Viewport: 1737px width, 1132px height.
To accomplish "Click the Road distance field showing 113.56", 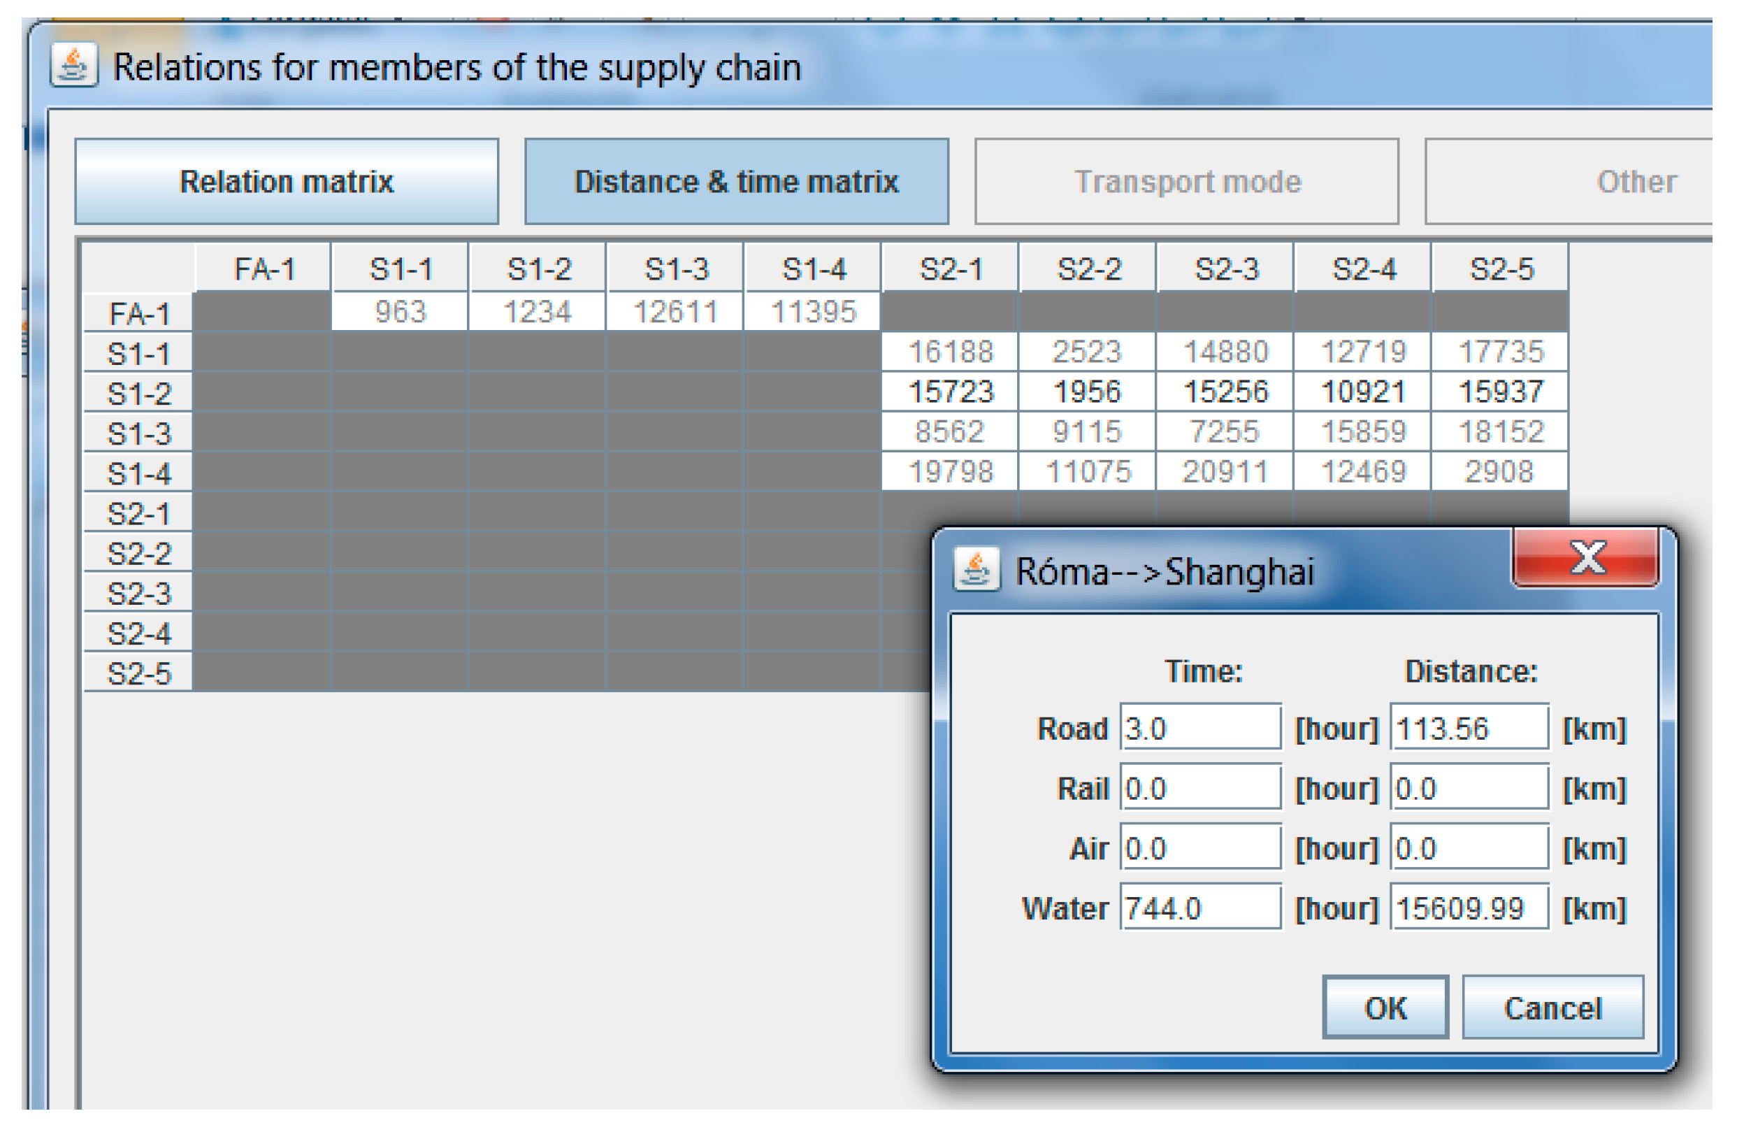I will (1469, 729).
